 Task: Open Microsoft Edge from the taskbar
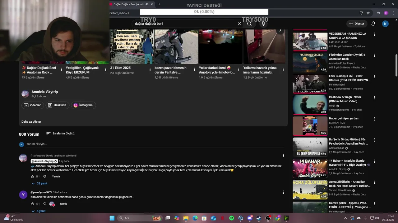pos(195,218)
